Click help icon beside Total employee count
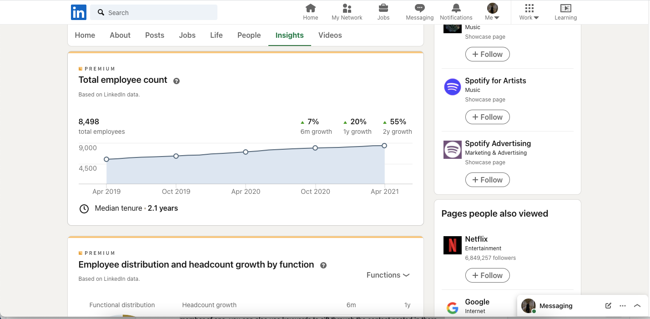 176,81
